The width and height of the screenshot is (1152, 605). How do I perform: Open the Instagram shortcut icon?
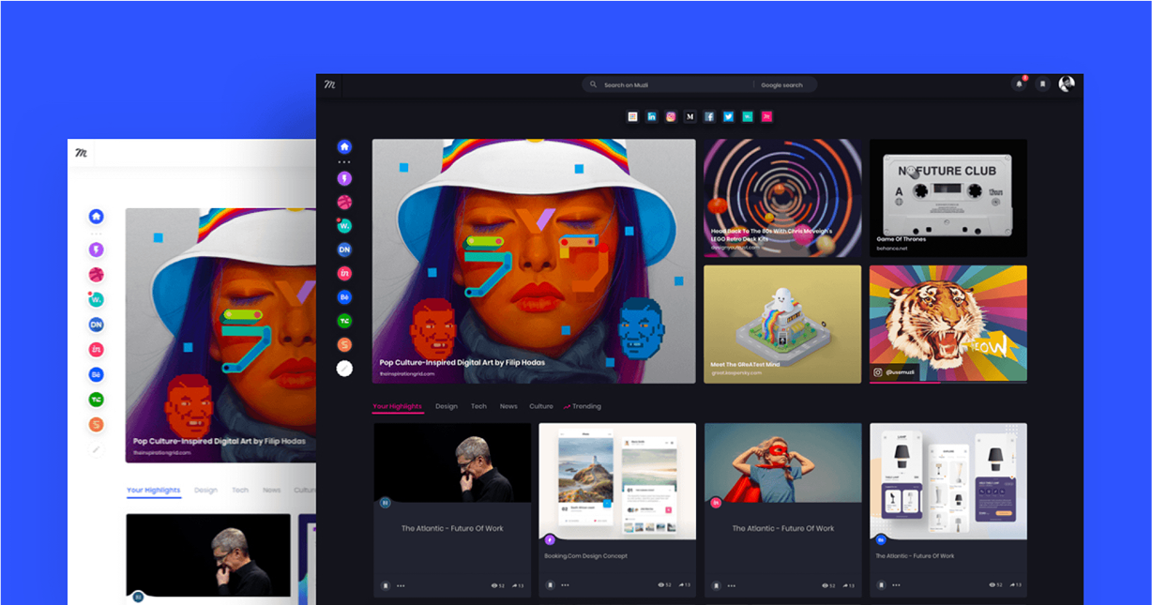coord(671,116)
